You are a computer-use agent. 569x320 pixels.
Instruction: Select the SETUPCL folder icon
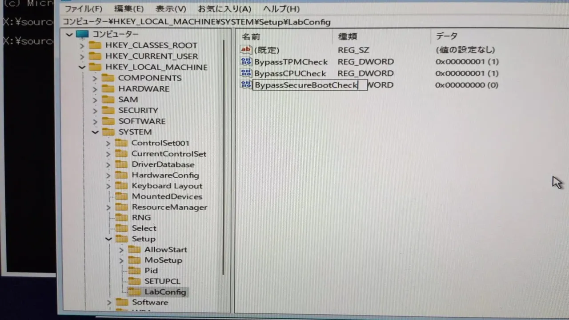pyautogui.click(x=134, y=281)
